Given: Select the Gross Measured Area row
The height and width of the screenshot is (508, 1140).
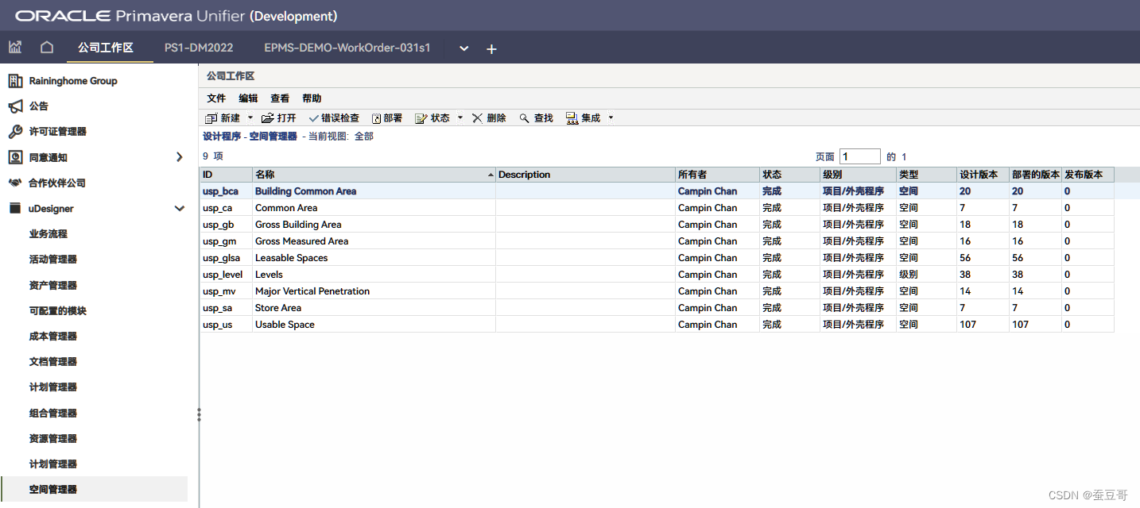Looking at the screenshot, I should (657, 241).
